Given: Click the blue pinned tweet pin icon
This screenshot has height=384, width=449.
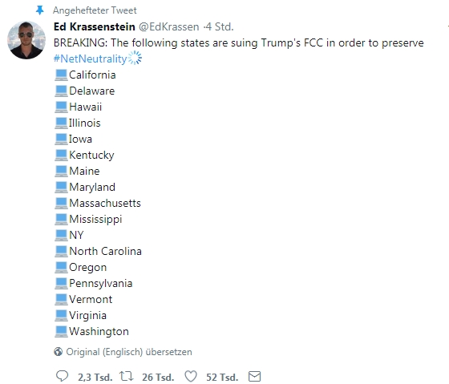Looking at the screenshot, I should 40,10.
